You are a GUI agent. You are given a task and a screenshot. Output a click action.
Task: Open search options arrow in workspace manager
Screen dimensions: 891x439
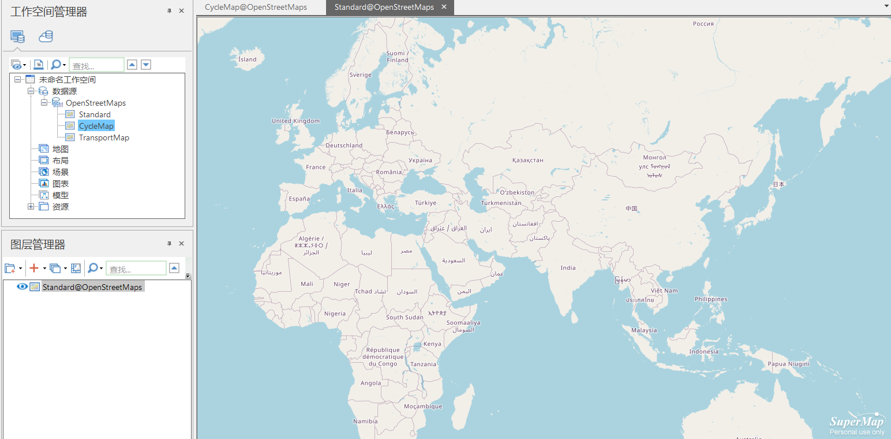[x=64, y=65]
